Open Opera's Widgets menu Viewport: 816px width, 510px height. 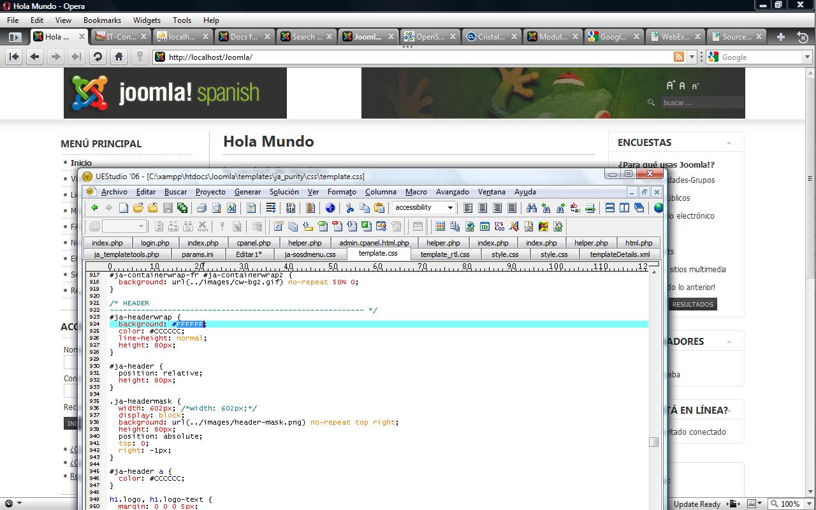[147, 20]
